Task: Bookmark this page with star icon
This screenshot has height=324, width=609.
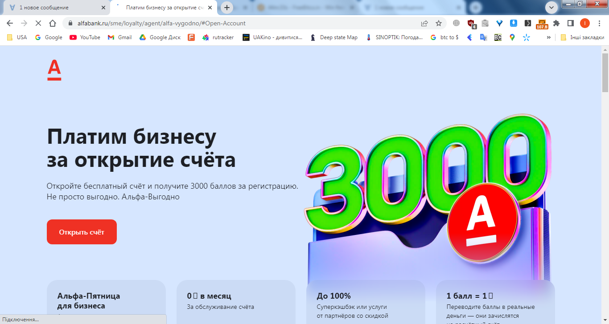Action: coord(439,23)
